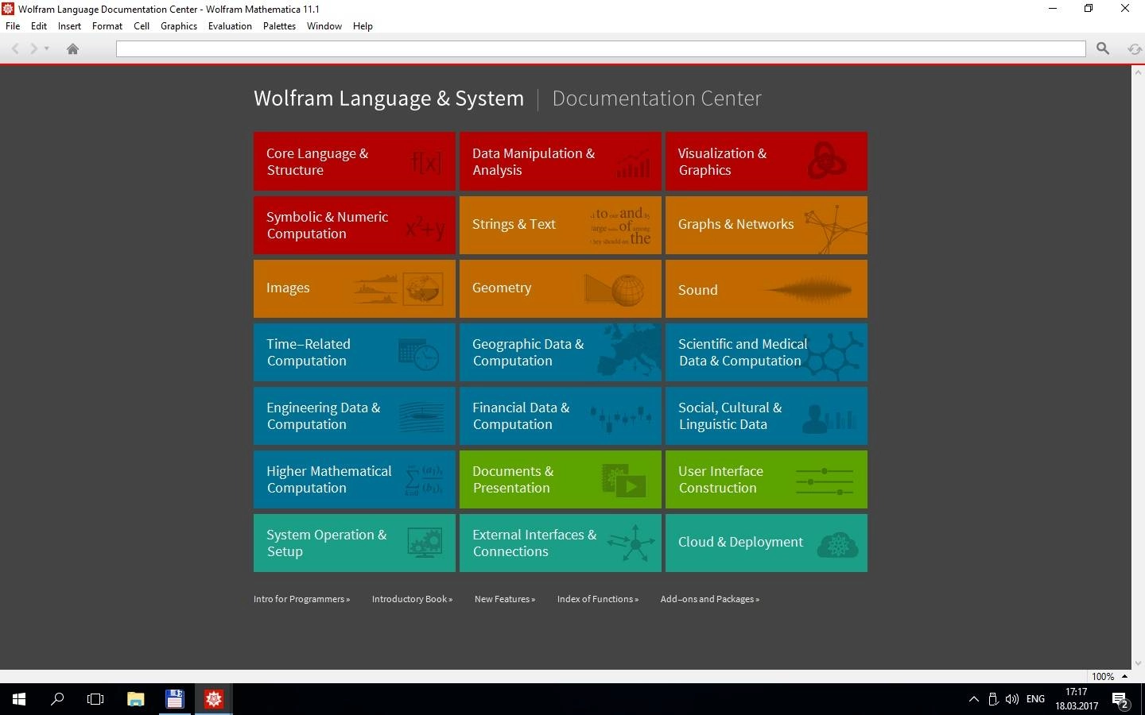The image size is (1145, 715).
Task: Open the New Features link
Action: (505, 599)
